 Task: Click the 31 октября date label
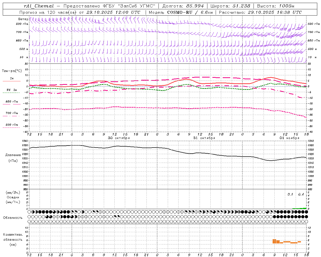(x=204, y=138)
